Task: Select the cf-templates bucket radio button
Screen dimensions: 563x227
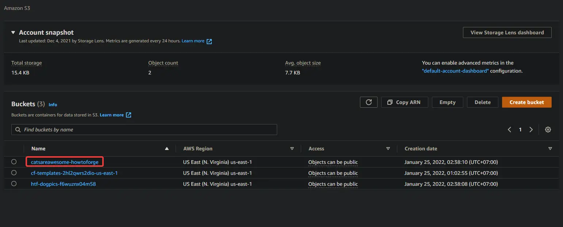Action: (14, 173)
